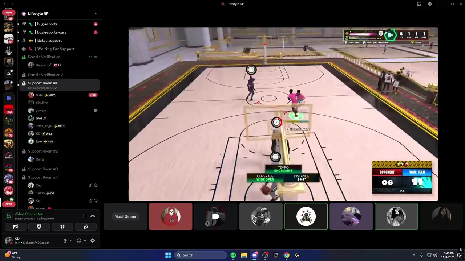Open Discord inbox icon in title bar

click(419, 4)
